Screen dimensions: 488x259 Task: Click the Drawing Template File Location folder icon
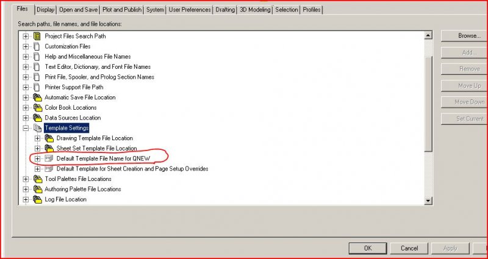[49, 138]
